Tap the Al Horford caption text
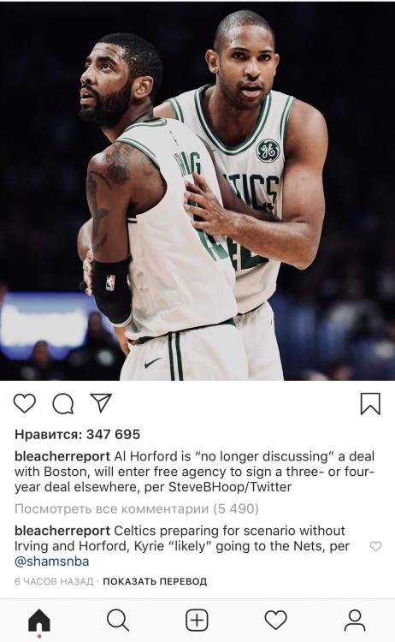Screen dimensions: 395x642 (x=195, y=472)
